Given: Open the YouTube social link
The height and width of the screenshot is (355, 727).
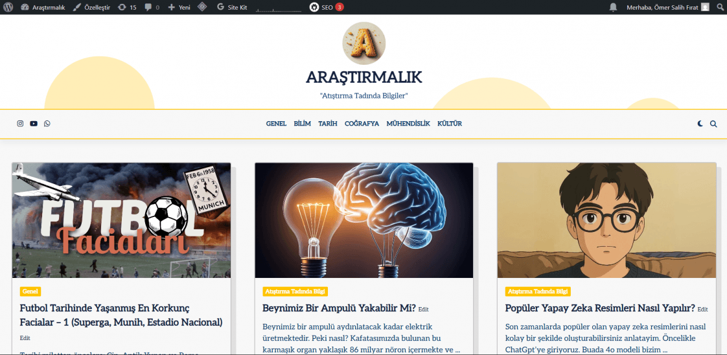Looking at the screenshot, I should pyautogui.click(x=34, y=124).
